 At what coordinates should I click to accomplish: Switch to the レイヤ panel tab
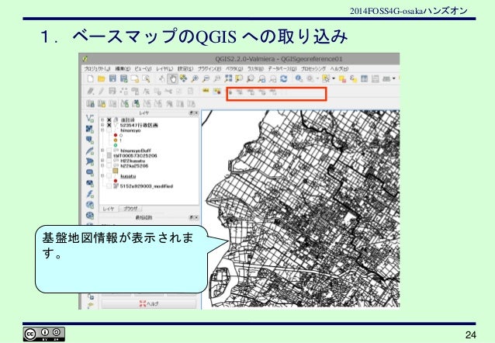[x=109, y=209]
